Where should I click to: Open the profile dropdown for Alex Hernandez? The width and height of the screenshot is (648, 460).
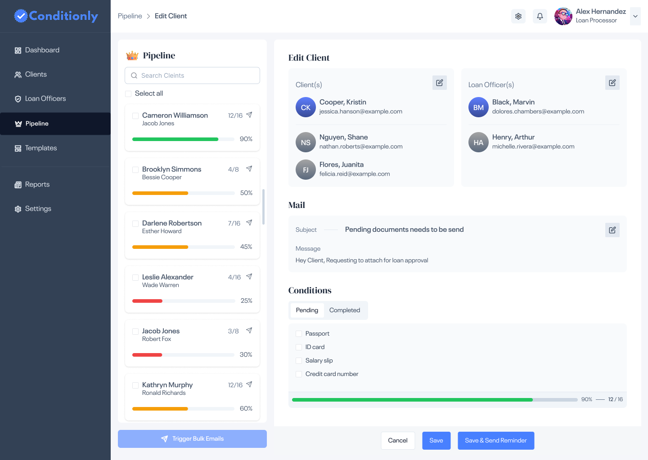635,16
